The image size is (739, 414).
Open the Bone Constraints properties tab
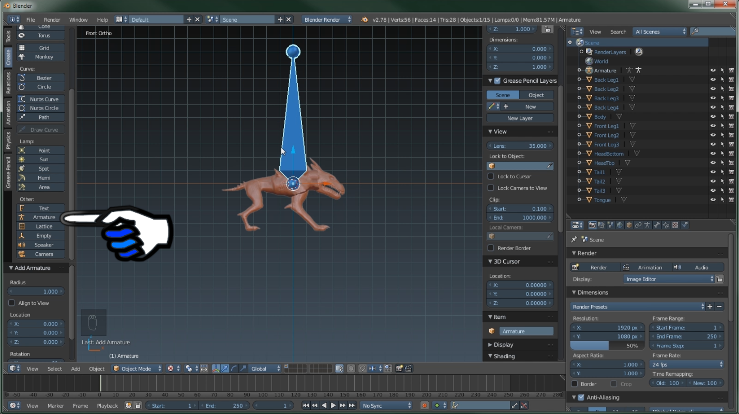(666, 225)
